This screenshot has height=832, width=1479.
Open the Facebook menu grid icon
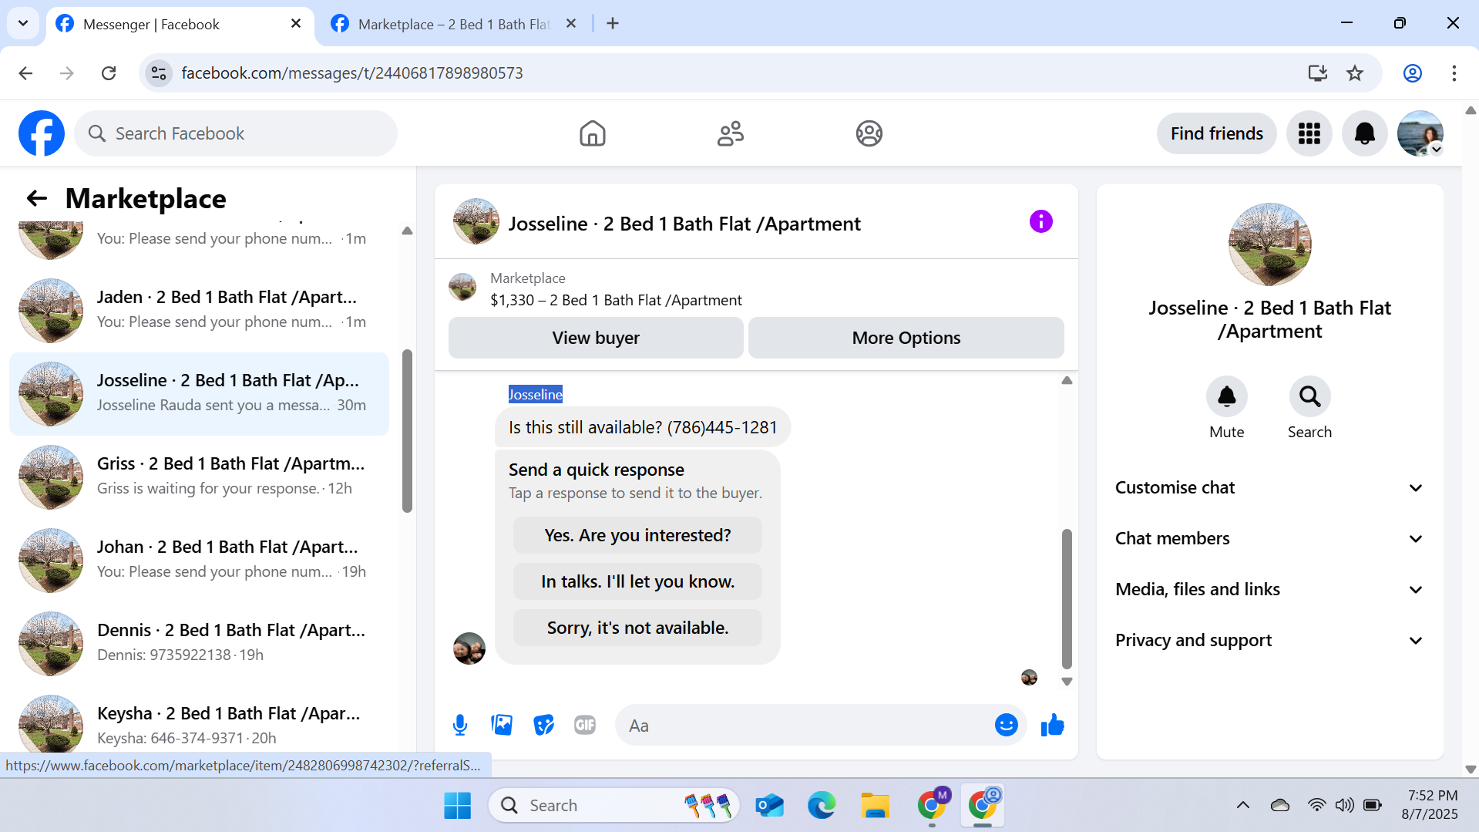[1309, 133]
